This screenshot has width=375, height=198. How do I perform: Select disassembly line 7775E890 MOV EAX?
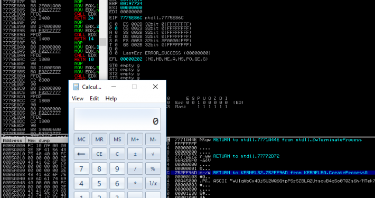pyautogui.click(x=50, y=26)
